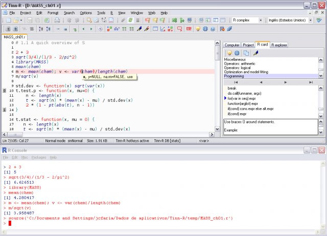Click editor vertical scrollbar up arrow
The width and height of the screenshot is (327, 236).
click(217, 43)
